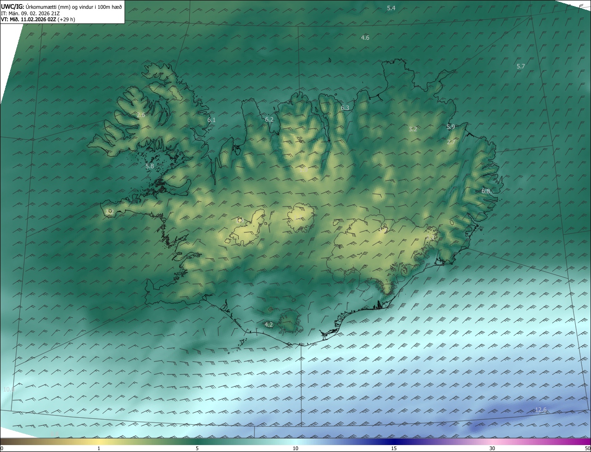Click the 4.6 value label on the map

tap(365, 37)
